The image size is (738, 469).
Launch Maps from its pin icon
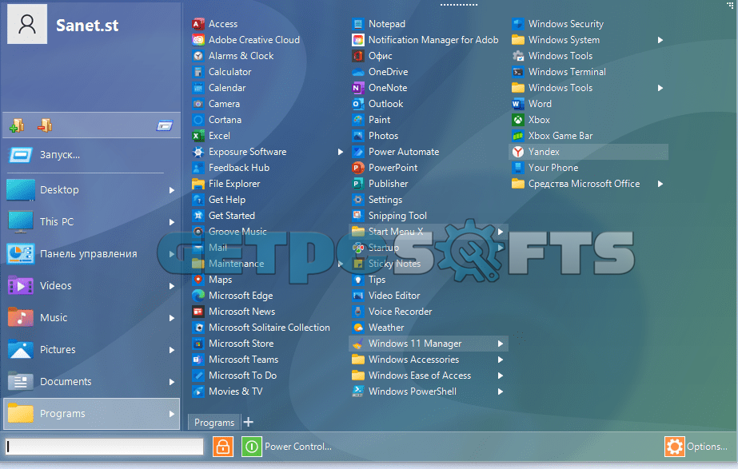[198, 280]
